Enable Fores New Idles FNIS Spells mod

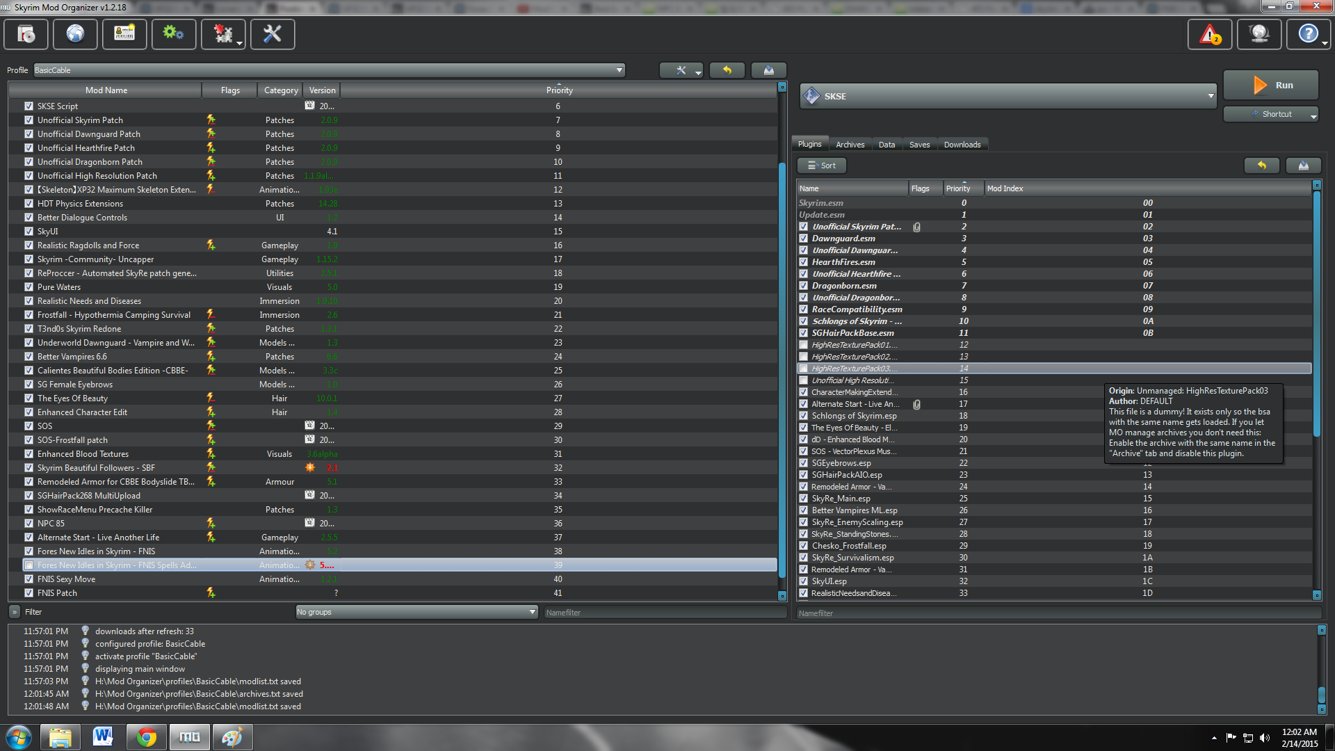pyautogui.click(x=29, y=565)
